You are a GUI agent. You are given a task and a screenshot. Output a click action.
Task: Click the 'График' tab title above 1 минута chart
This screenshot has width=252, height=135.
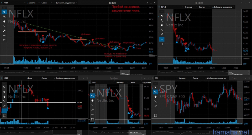(112, 3)
